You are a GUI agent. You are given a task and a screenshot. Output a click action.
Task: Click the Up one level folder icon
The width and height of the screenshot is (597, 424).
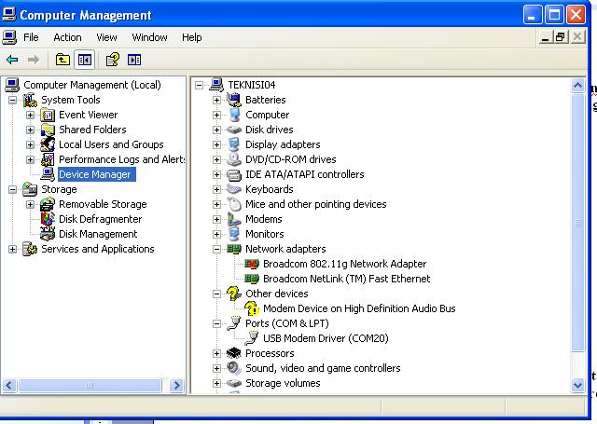pyautogui.click(x=62, y=60)
